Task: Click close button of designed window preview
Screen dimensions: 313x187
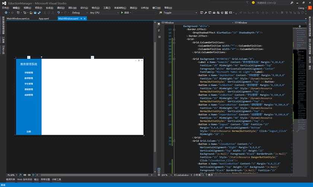Action: pyautogui.click(x=142, y=60)
